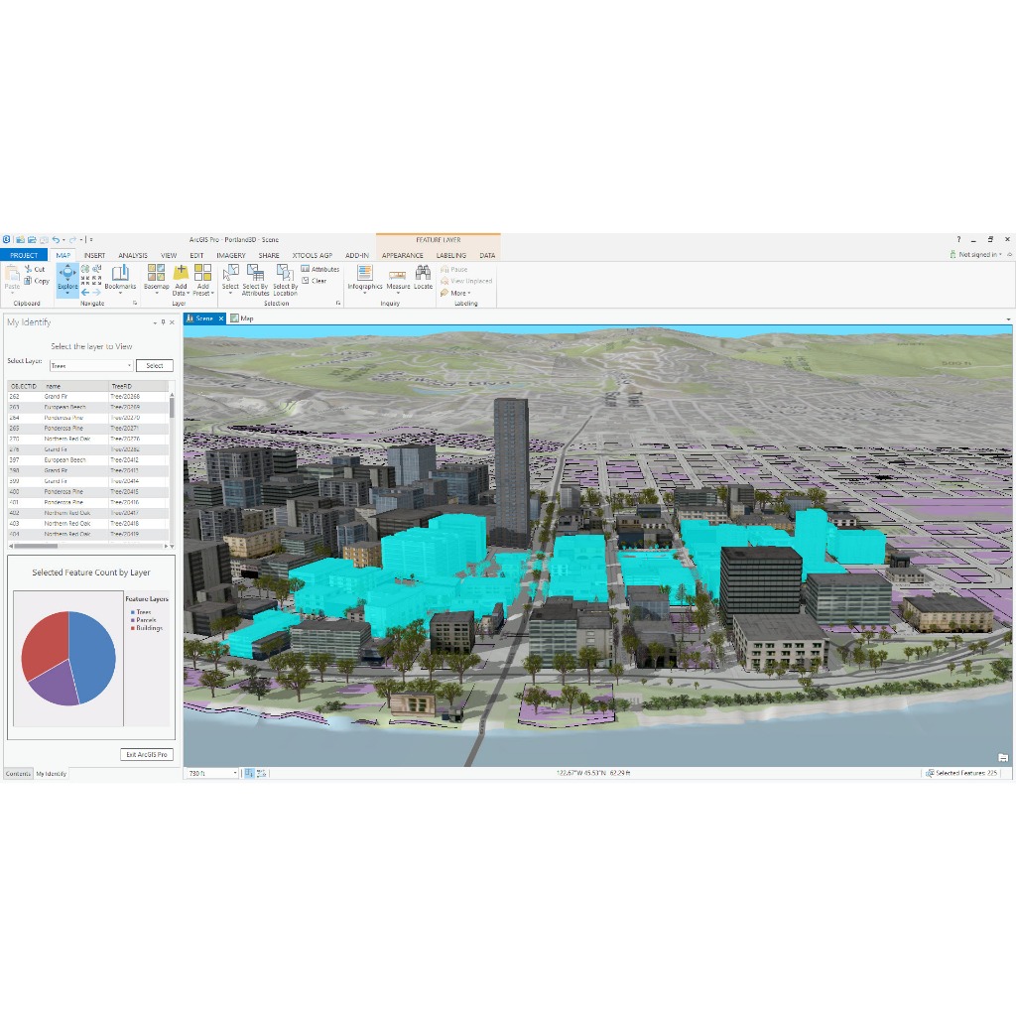Open the Select Layer combo box
The width and height of the screenshot is (1016, 1016).
tap(91, 365)
